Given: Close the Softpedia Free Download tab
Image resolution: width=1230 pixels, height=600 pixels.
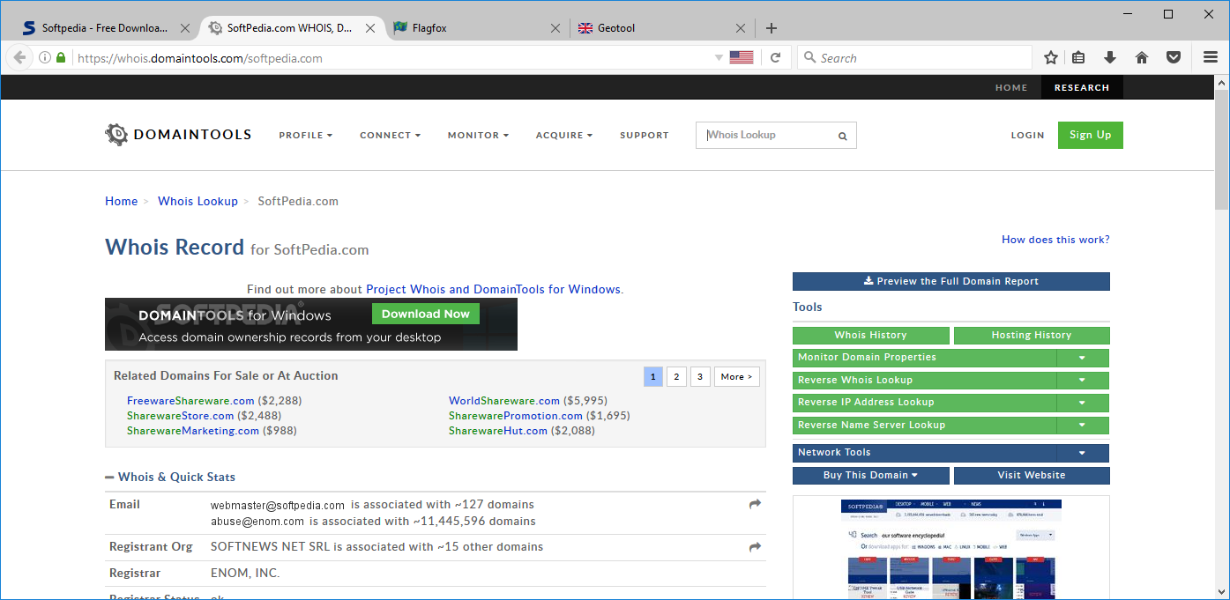Looking at the screenshot, I should point(185,28).
